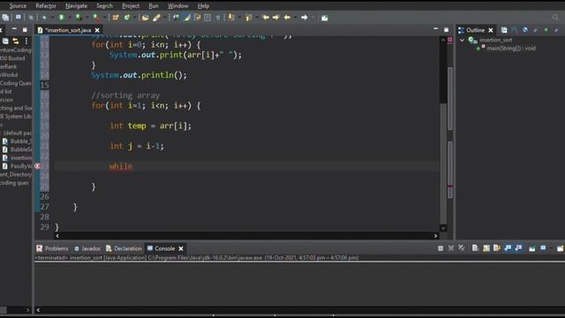565x318 pixels.
Task: Click Collapse All icon in Package Explorer
Action: point(6,42)
